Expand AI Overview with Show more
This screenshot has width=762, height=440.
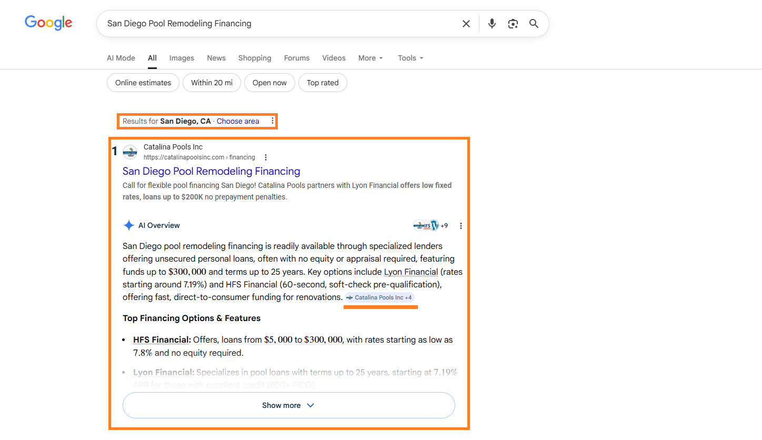pos(288,405)
